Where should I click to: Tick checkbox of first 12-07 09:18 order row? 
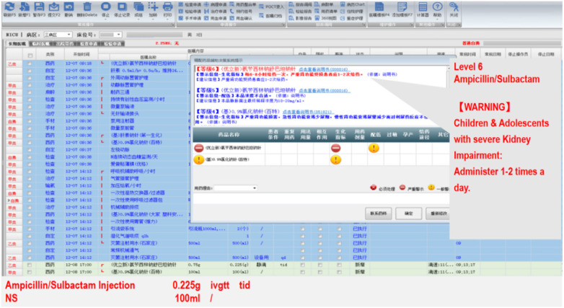30,63
